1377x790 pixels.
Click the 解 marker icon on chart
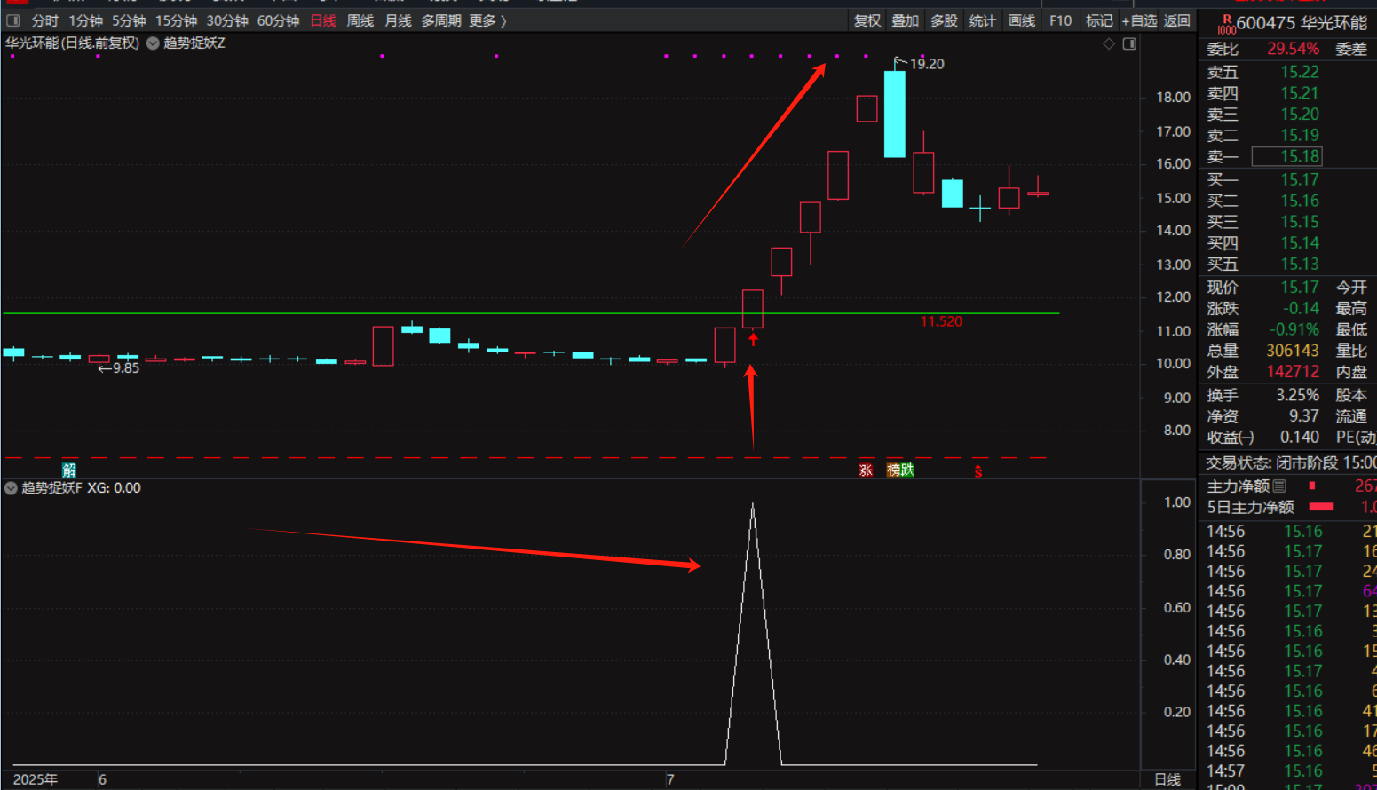click(x=69, y=470)
